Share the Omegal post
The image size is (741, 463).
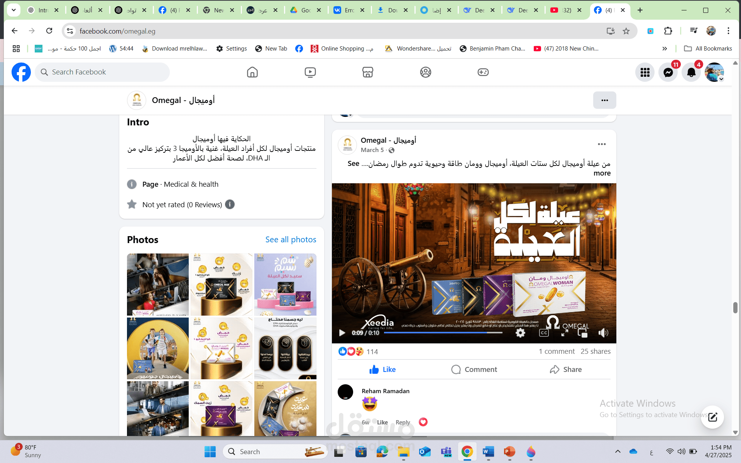click(565, 370)
